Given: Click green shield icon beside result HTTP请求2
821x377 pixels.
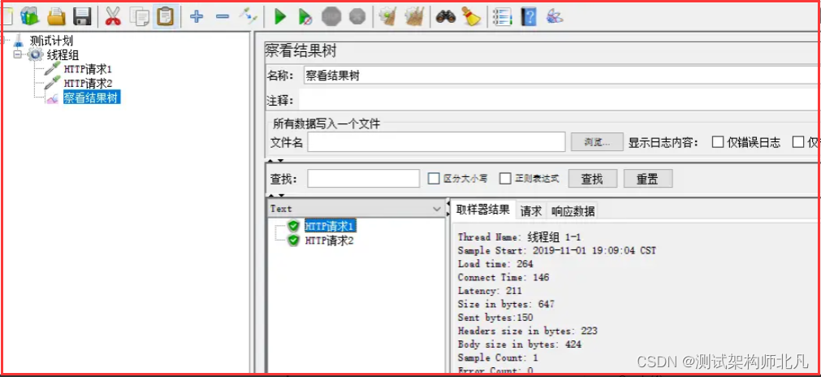Looking at the screenshot, I should point(294,240).
